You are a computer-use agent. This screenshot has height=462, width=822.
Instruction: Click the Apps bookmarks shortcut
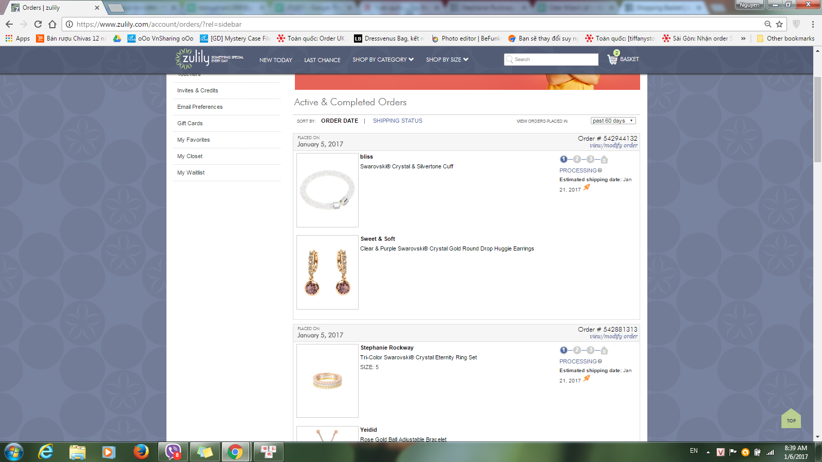(x=18, y=38)
